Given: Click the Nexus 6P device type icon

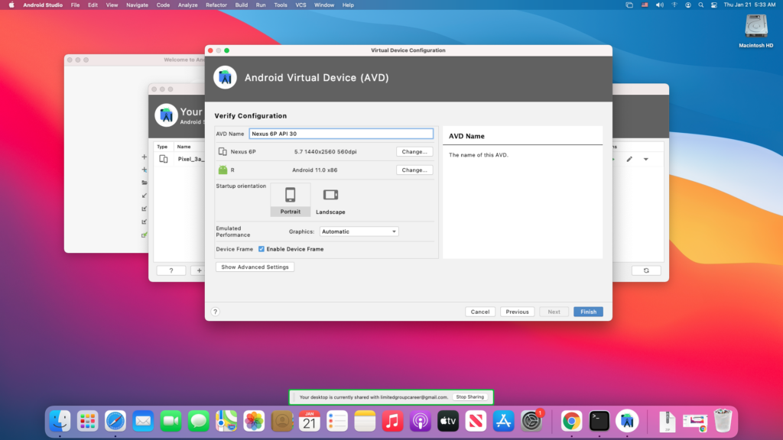Looking at the screenshot, I should pyautogui.click(x=223, y=152).
